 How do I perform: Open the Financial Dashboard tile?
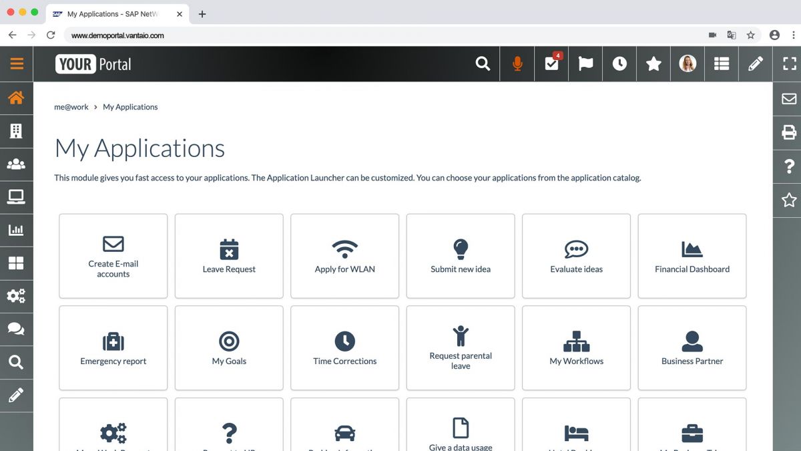pyautogui.click(x=692, y=256)
